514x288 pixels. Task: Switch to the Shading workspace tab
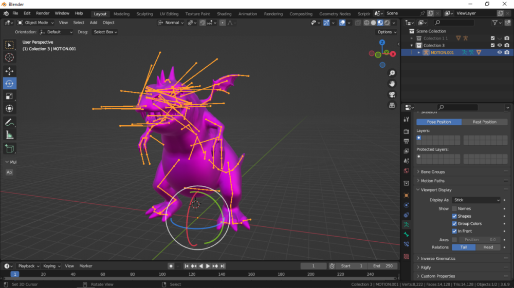tap(224, 14)
